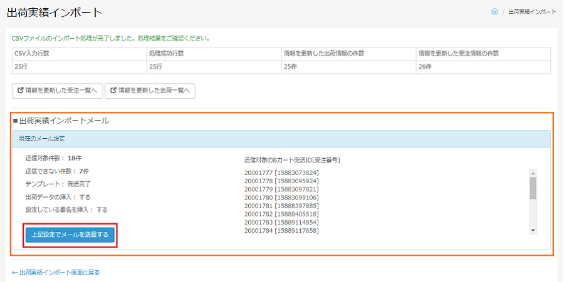Select row 20001784 [15889117658]
Image resolution: width=564 pixels, height=282 pixels.
pyautogui.click(x=281, y=231)
